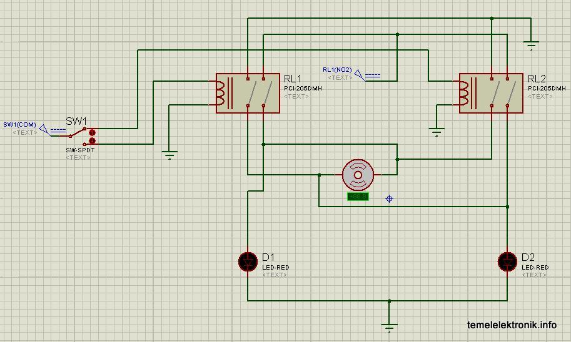The height and width of the screenshot is (342, 571).
Task: Click the wire junction dot above bottom ground
Action: click(x=389, y=301)
